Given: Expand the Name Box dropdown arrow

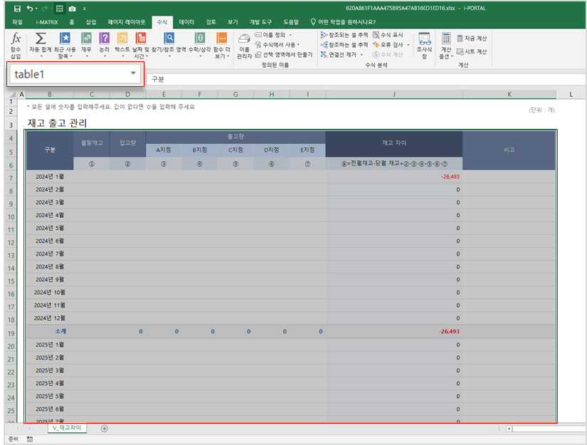Looking at the screenshot, I should click(133, 74).
